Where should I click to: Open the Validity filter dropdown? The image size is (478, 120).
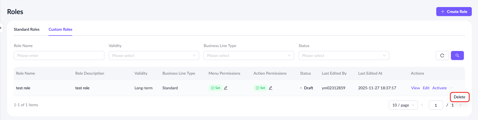click(154, 55)
